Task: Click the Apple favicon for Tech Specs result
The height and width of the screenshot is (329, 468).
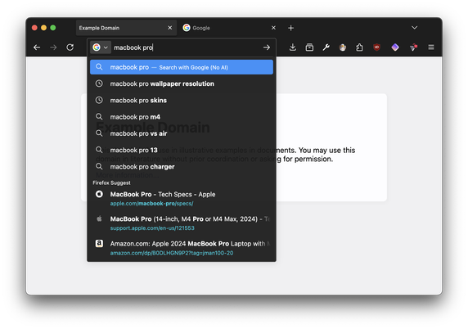Action: pos(99,194)
